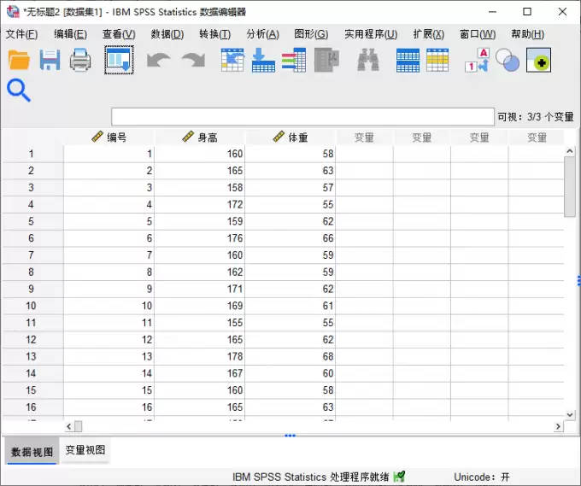Click the Use variable sets circles icon
Image resolution: width=581 pixels, height=486 pixels.
click(x=508, y=60)
